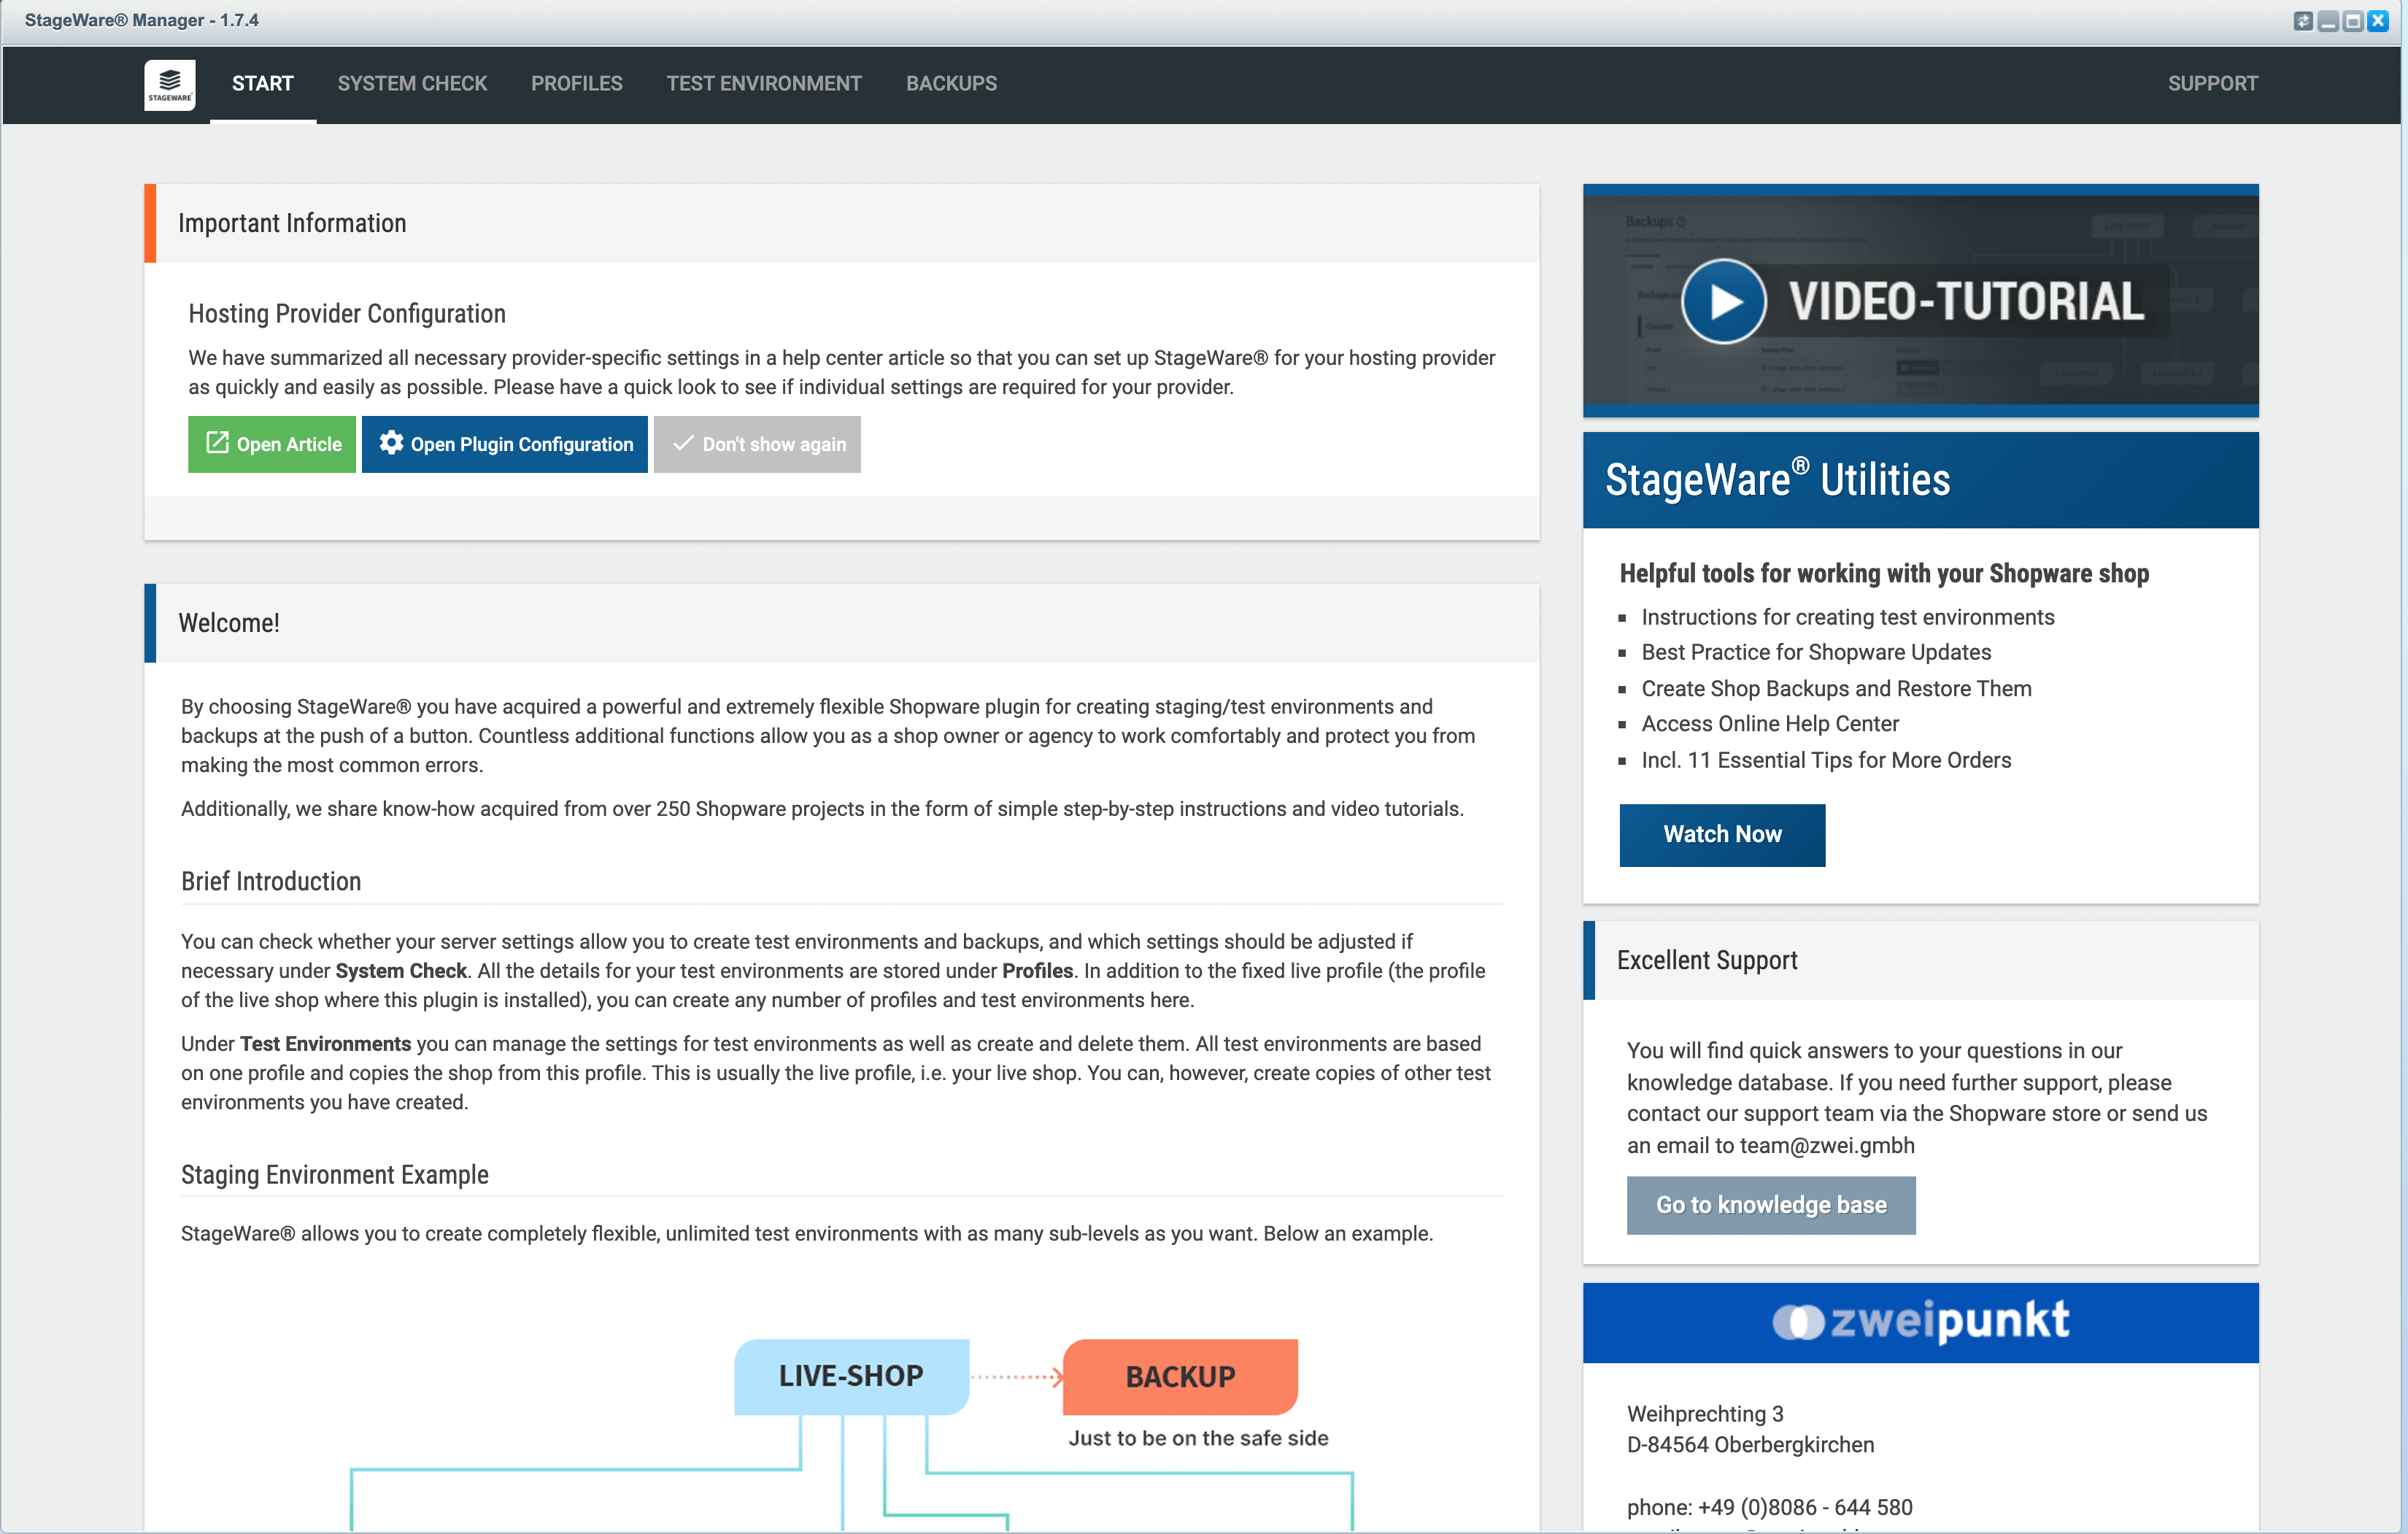Select the TEST ENVIRONMENT tab

[x=763, y=82]
